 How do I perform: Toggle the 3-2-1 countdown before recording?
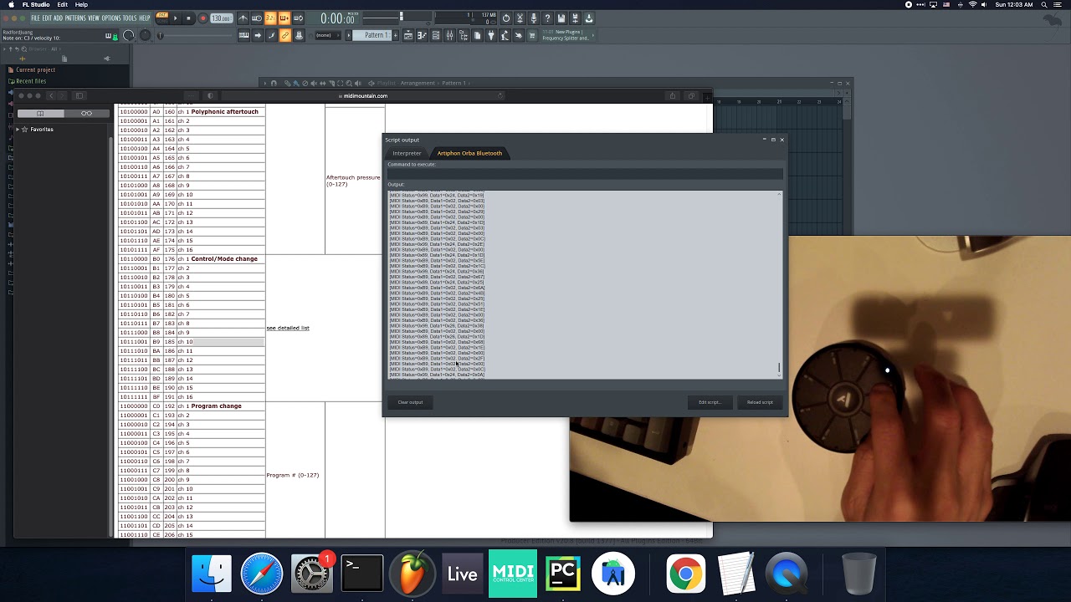[270, 18]
